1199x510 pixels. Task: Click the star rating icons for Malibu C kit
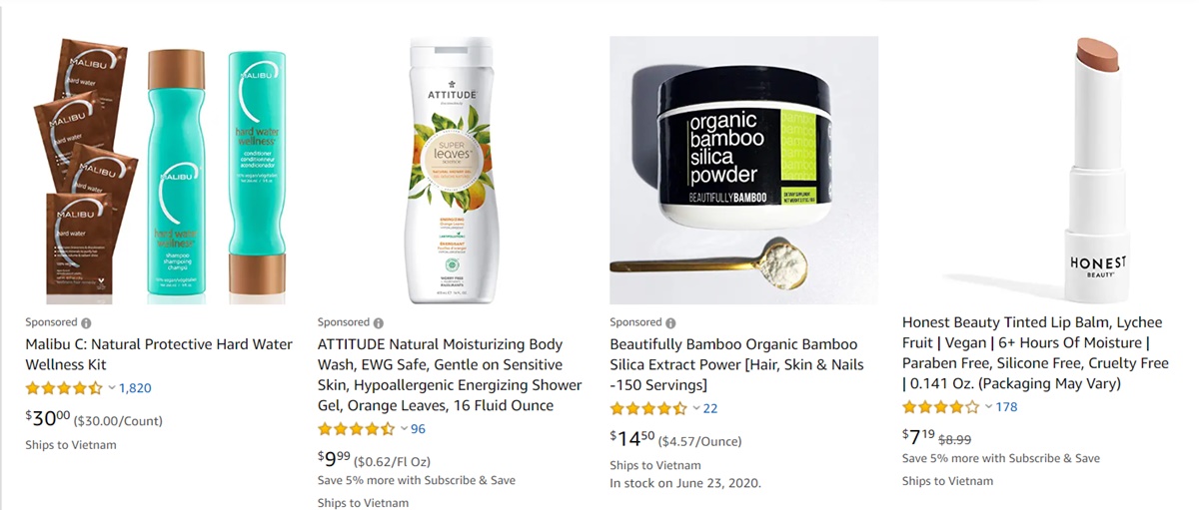pos(64,388)
